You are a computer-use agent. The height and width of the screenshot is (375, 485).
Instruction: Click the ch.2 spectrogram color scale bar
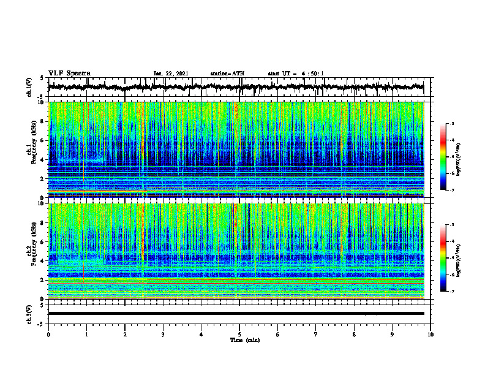tap(443, 258)
